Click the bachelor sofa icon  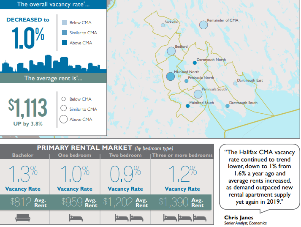(22, 218)
